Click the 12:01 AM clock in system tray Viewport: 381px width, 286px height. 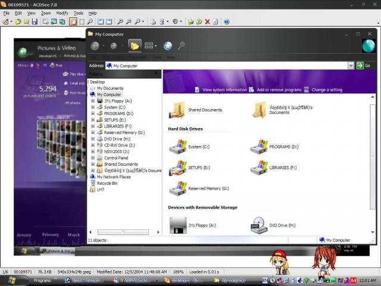point(367,281)
